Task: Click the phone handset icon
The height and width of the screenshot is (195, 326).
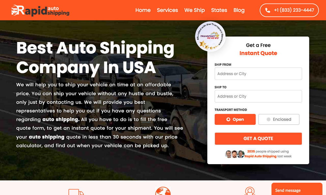Action: pos(268,10)
